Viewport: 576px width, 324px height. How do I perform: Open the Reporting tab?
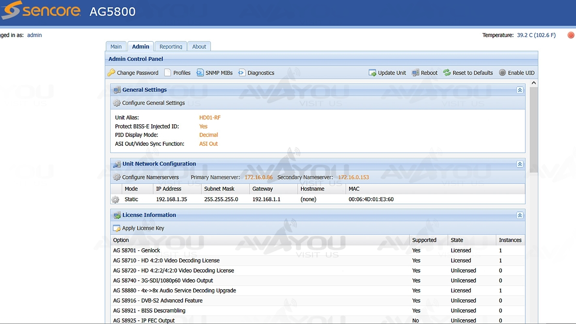(171, 47)
